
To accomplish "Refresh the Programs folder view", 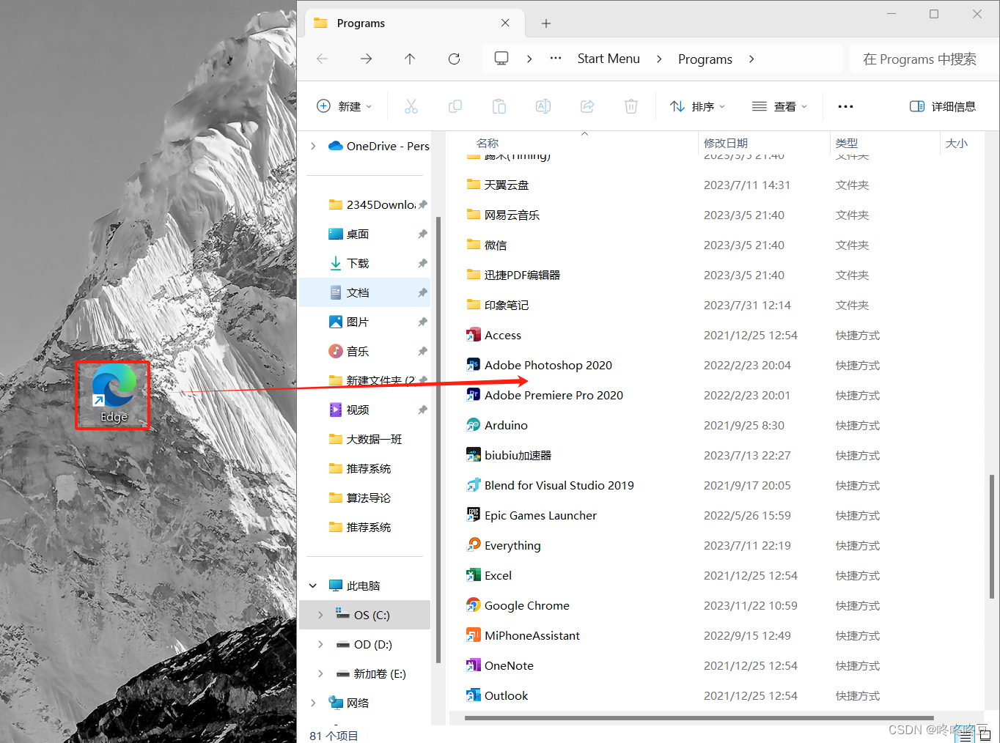I will [454, 59].
